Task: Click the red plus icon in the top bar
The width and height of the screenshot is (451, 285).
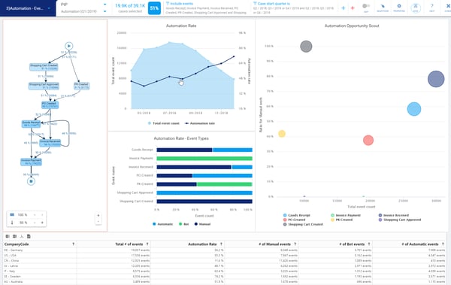Action: coord(353,8)
